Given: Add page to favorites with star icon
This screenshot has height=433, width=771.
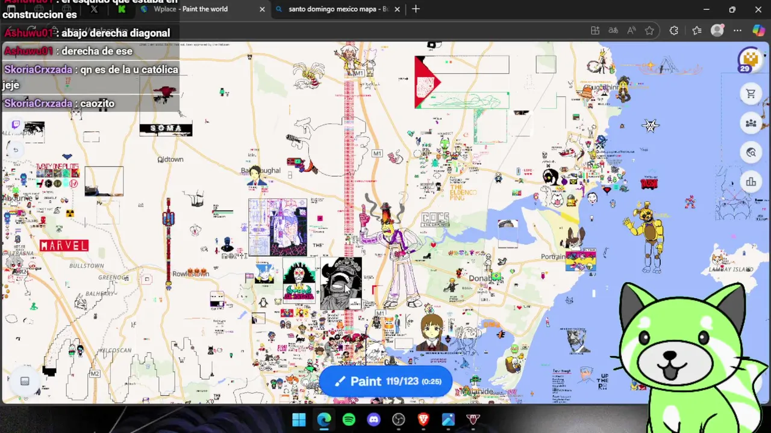Looking at the screenshot, I should pos(649,31).
